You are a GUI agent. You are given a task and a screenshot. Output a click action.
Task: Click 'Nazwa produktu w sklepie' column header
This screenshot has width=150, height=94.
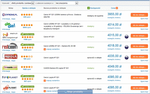click(x=55, y=8)
